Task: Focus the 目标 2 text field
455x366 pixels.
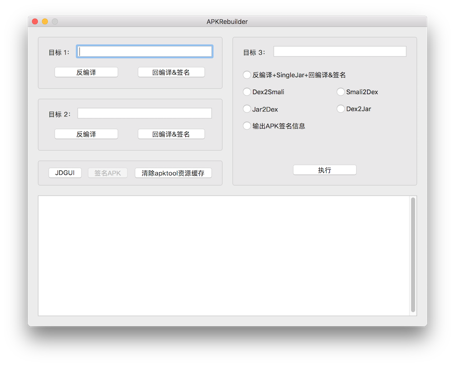Action: pos(145,113)
